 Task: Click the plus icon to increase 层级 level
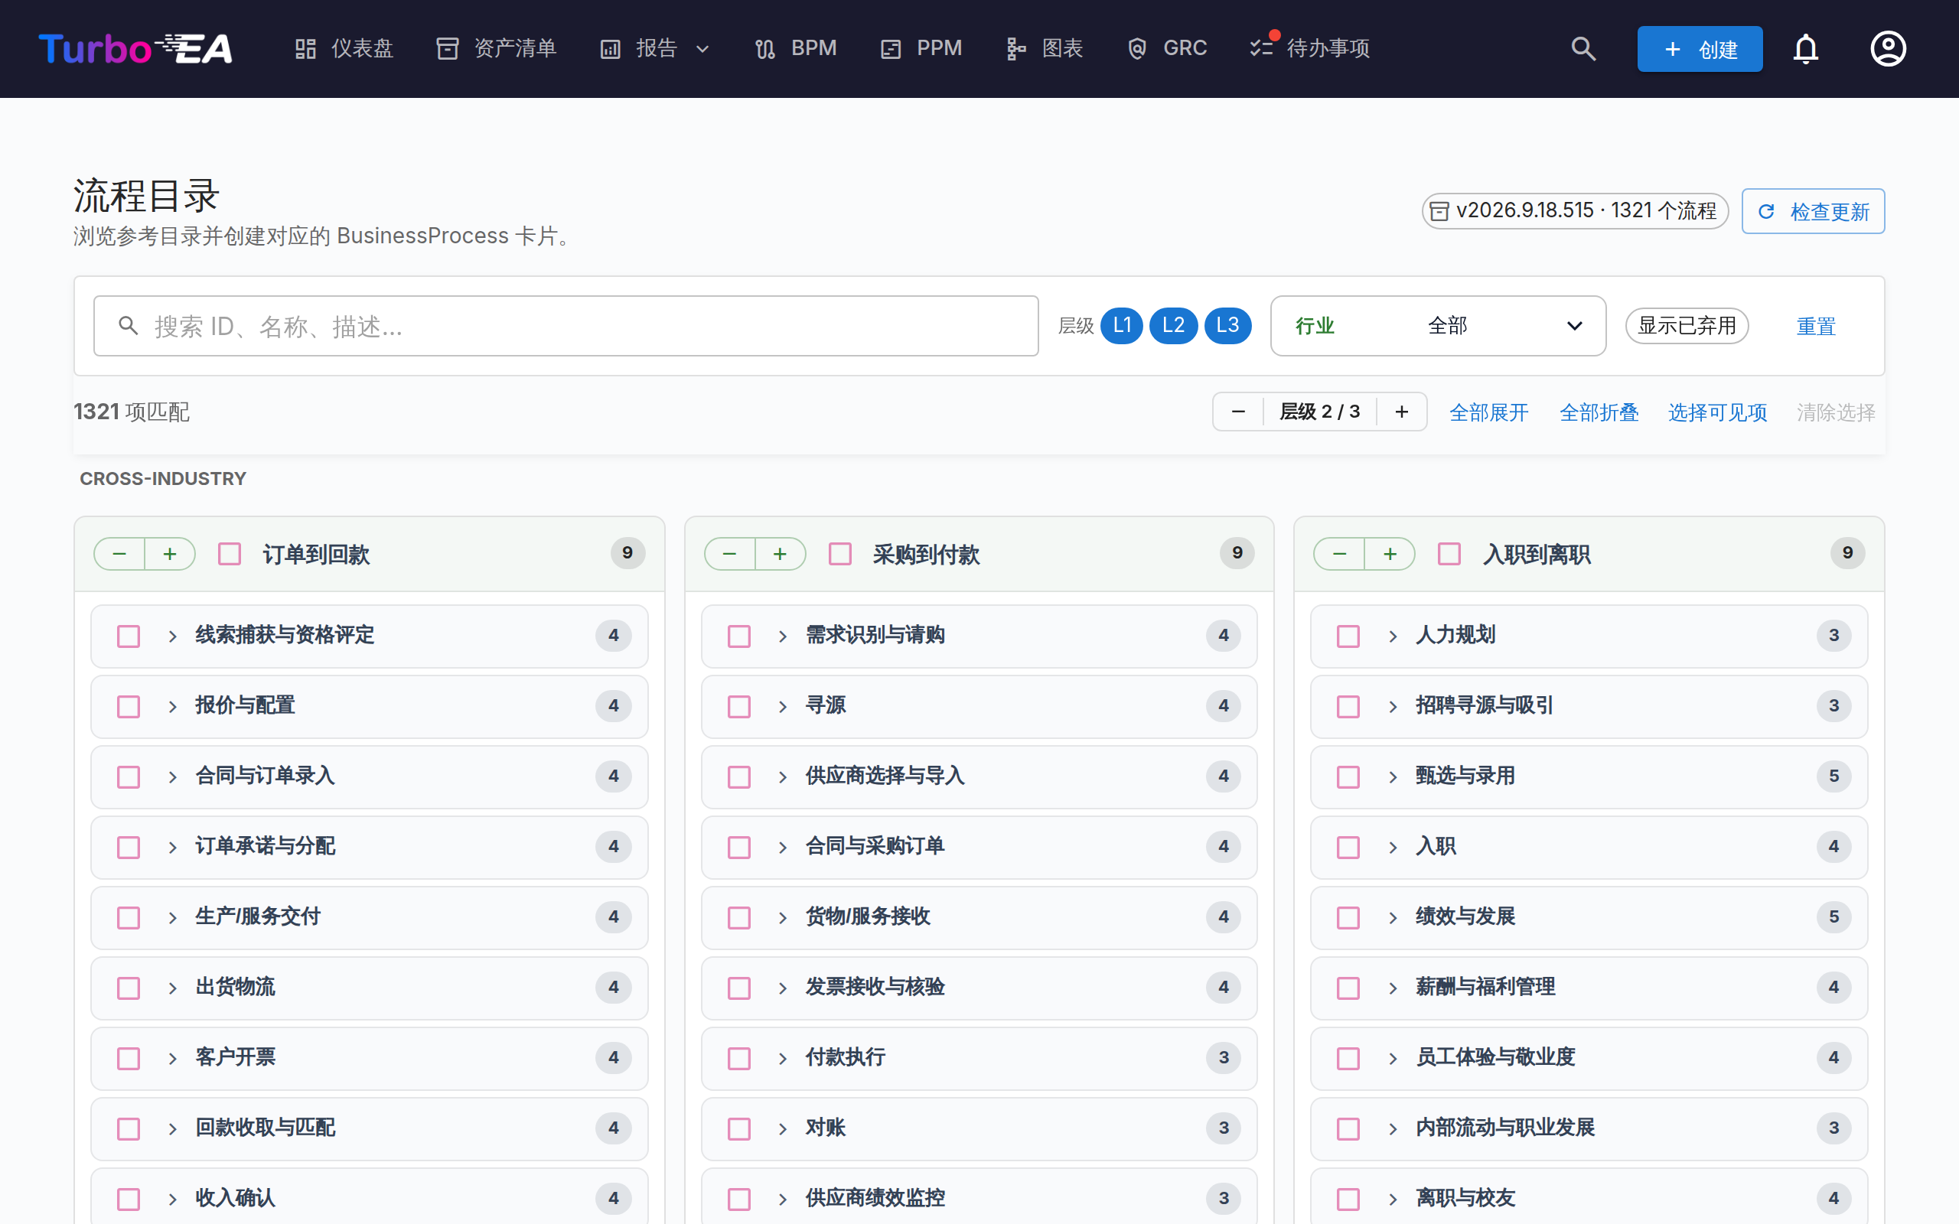coord(1401,412)
